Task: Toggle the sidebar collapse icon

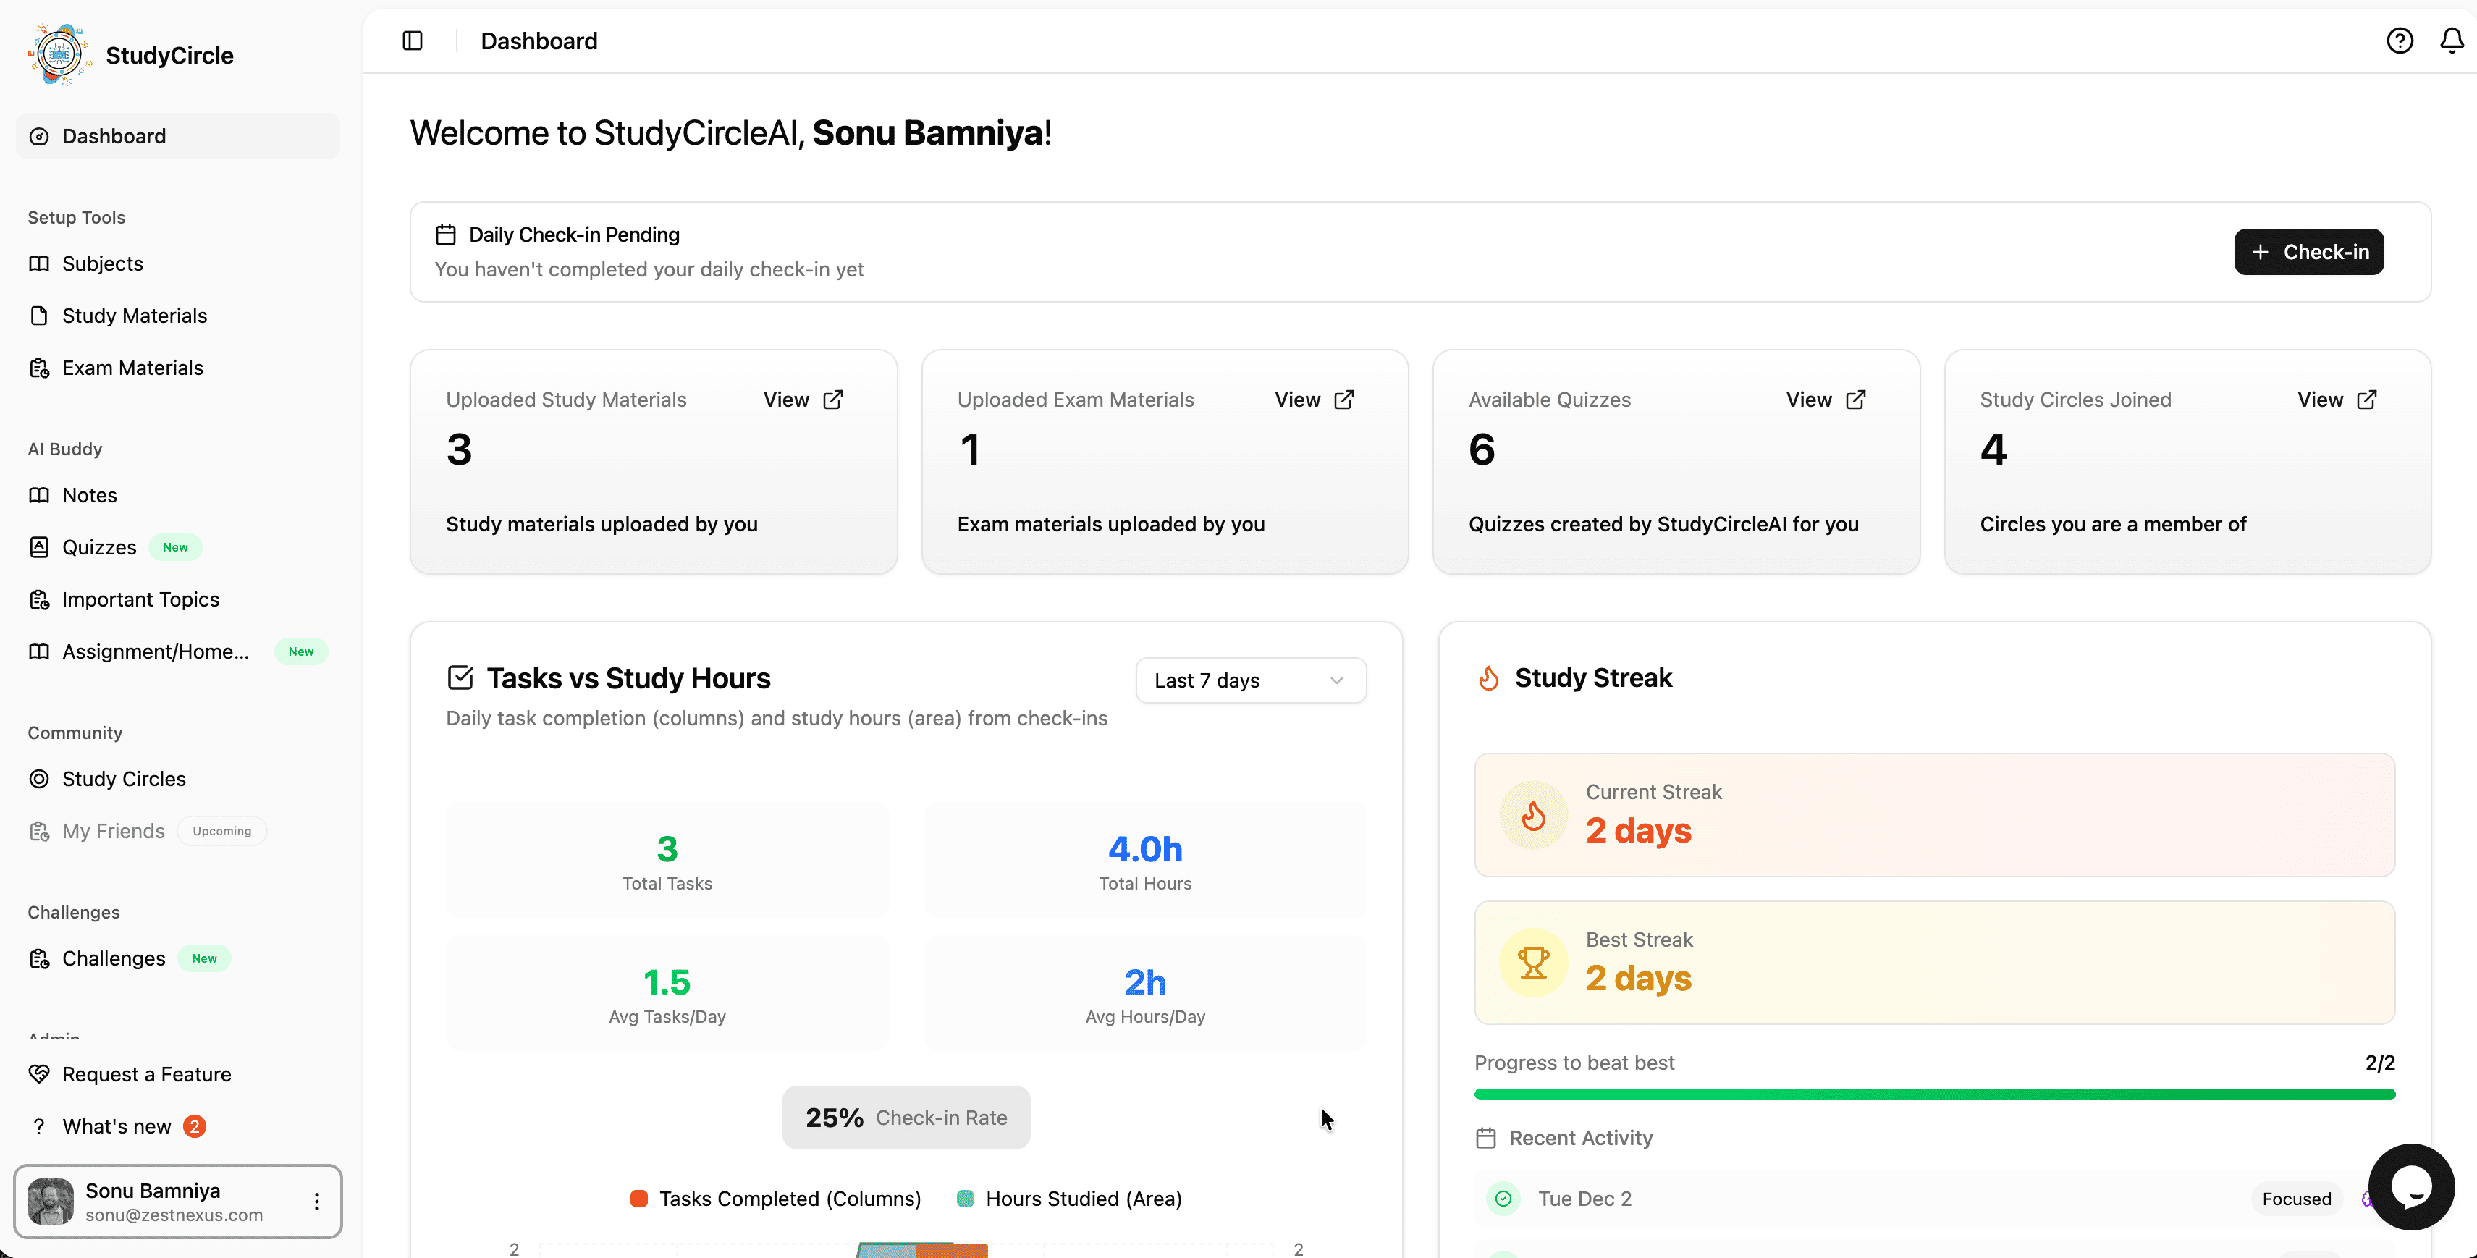Action: [x=413, y=41]
